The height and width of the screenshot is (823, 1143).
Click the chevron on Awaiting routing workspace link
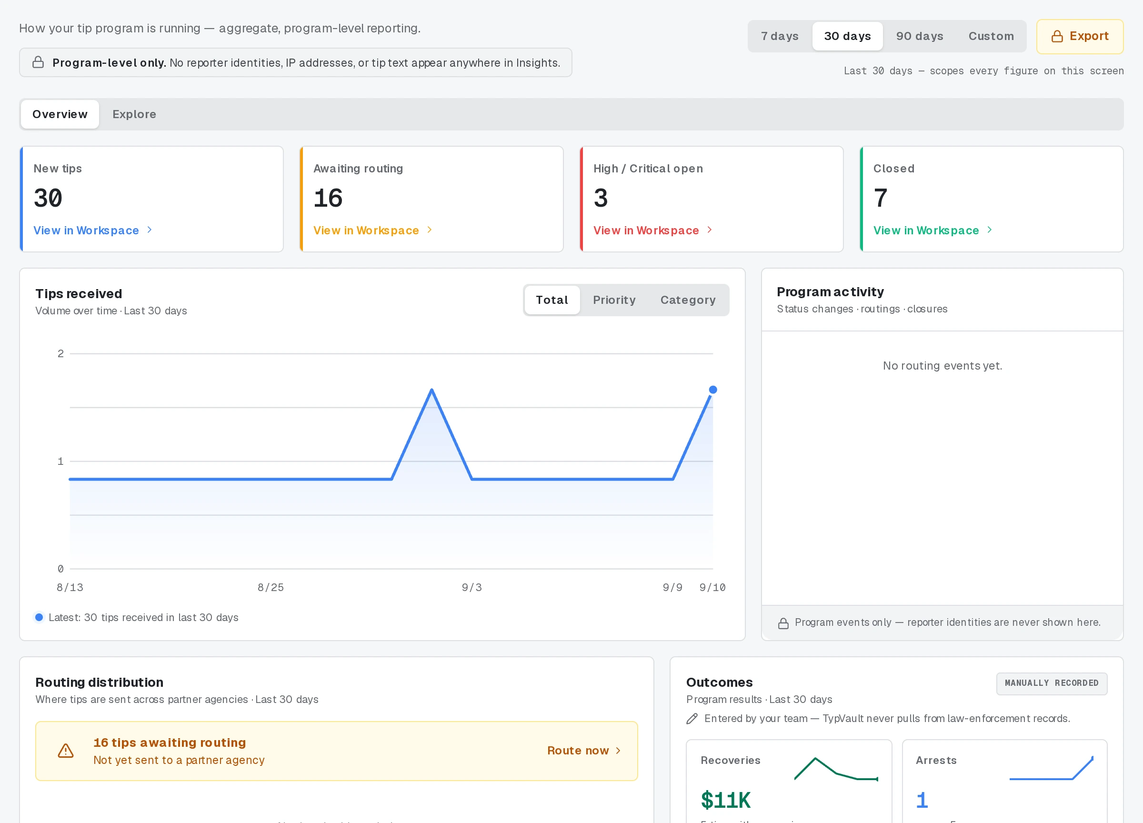tap(430, 230)
